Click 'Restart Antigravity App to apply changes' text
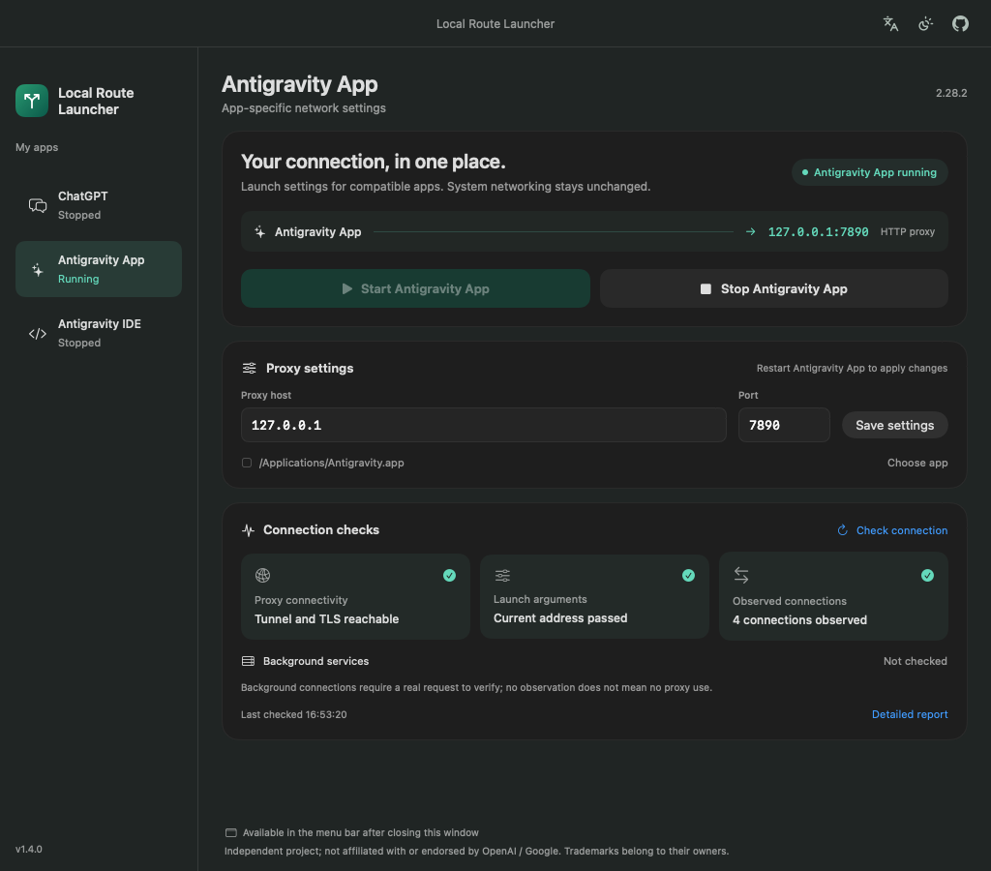 pos(852,368)
